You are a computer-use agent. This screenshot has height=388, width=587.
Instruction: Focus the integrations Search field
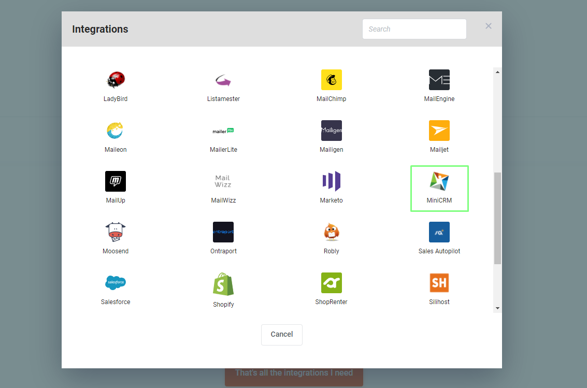[x=414, y=29]
